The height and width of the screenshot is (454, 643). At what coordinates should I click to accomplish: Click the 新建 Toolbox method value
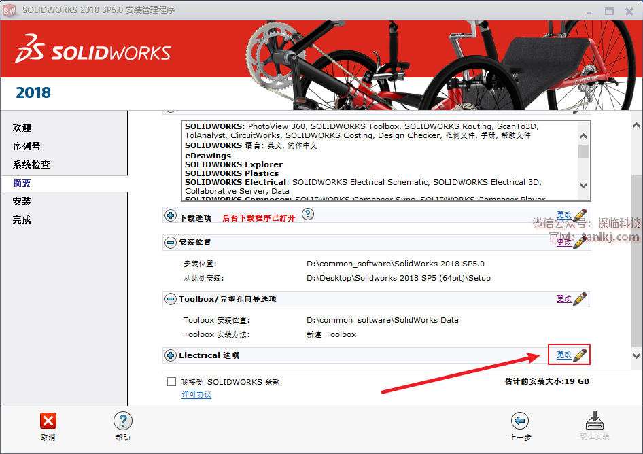[x=331, y=334]
